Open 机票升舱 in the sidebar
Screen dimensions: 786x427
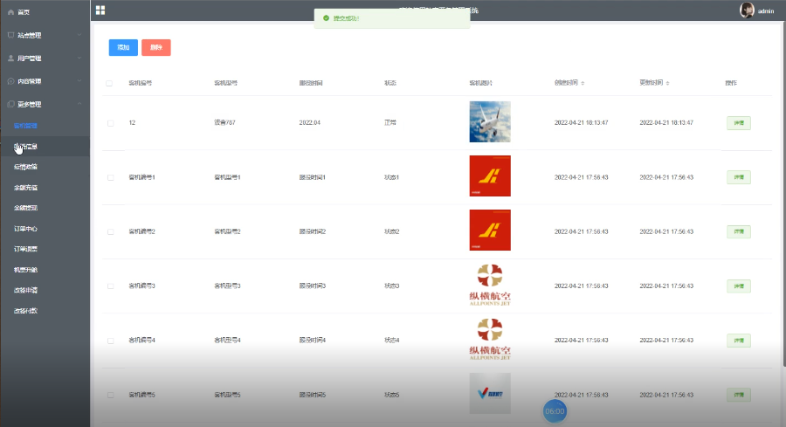[45, 270]
